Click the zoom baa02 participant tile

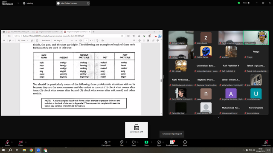pos(206,38)
